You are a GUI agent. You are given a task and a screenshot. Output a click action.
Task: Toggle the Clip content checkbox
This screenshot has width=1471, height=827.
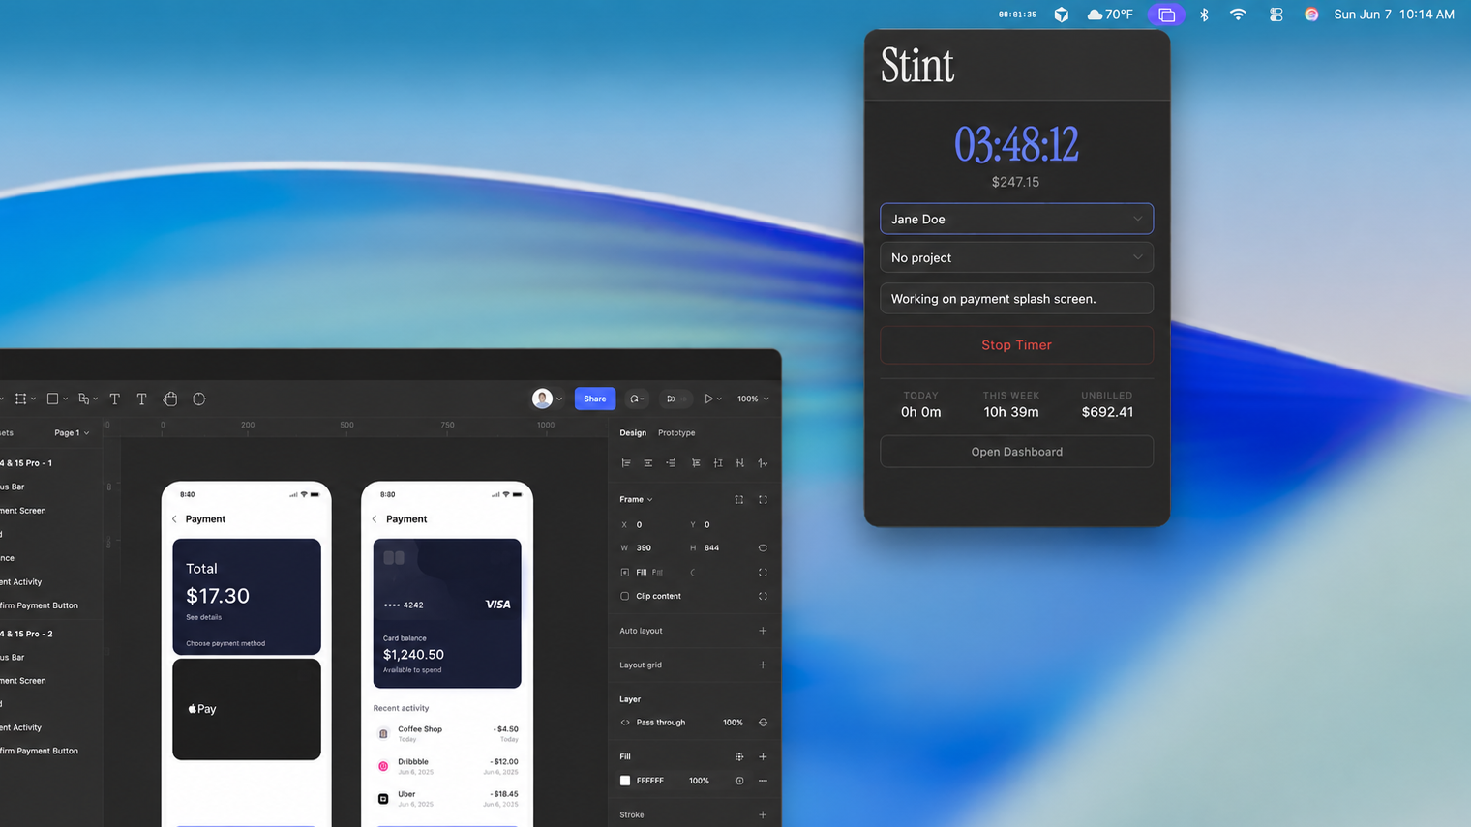(x=625, y=596)
